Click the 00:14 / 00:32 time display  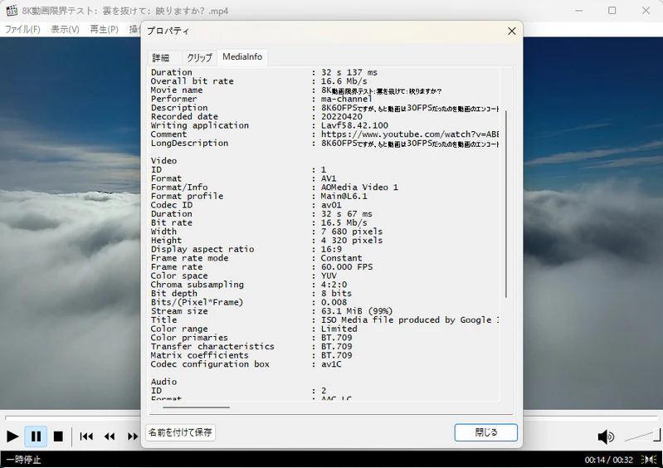608,460
